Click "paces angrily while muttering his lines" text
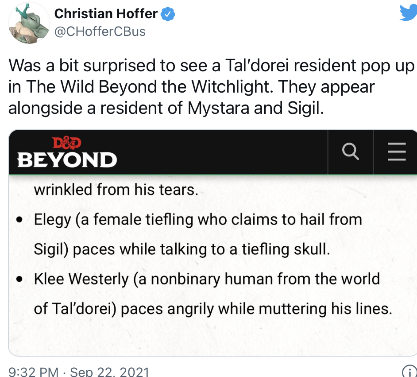Image resolution: width=417 pixels, height=377 pixels. point(256,308)
